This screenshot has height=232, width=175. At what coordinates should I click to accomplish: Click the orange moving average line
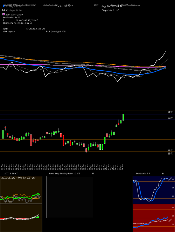tap(83, 62)
